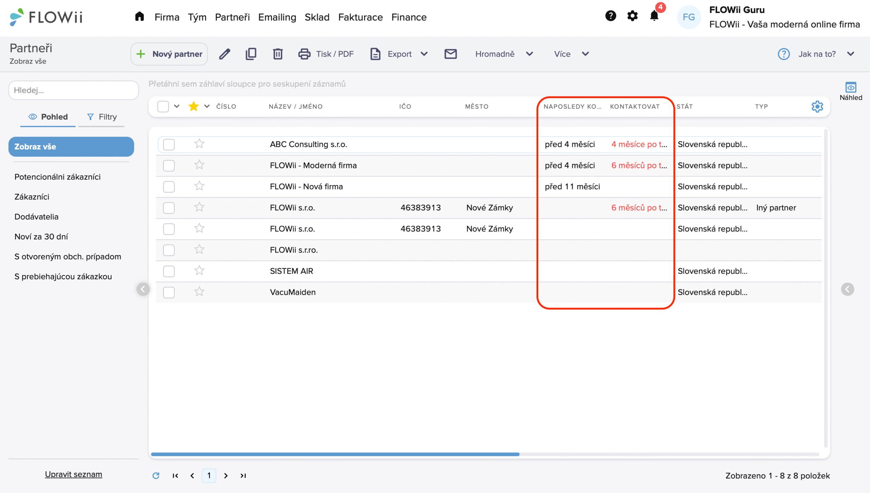Open the Upravit seznam link
870x493 pixels.
(x=73, y=474)
